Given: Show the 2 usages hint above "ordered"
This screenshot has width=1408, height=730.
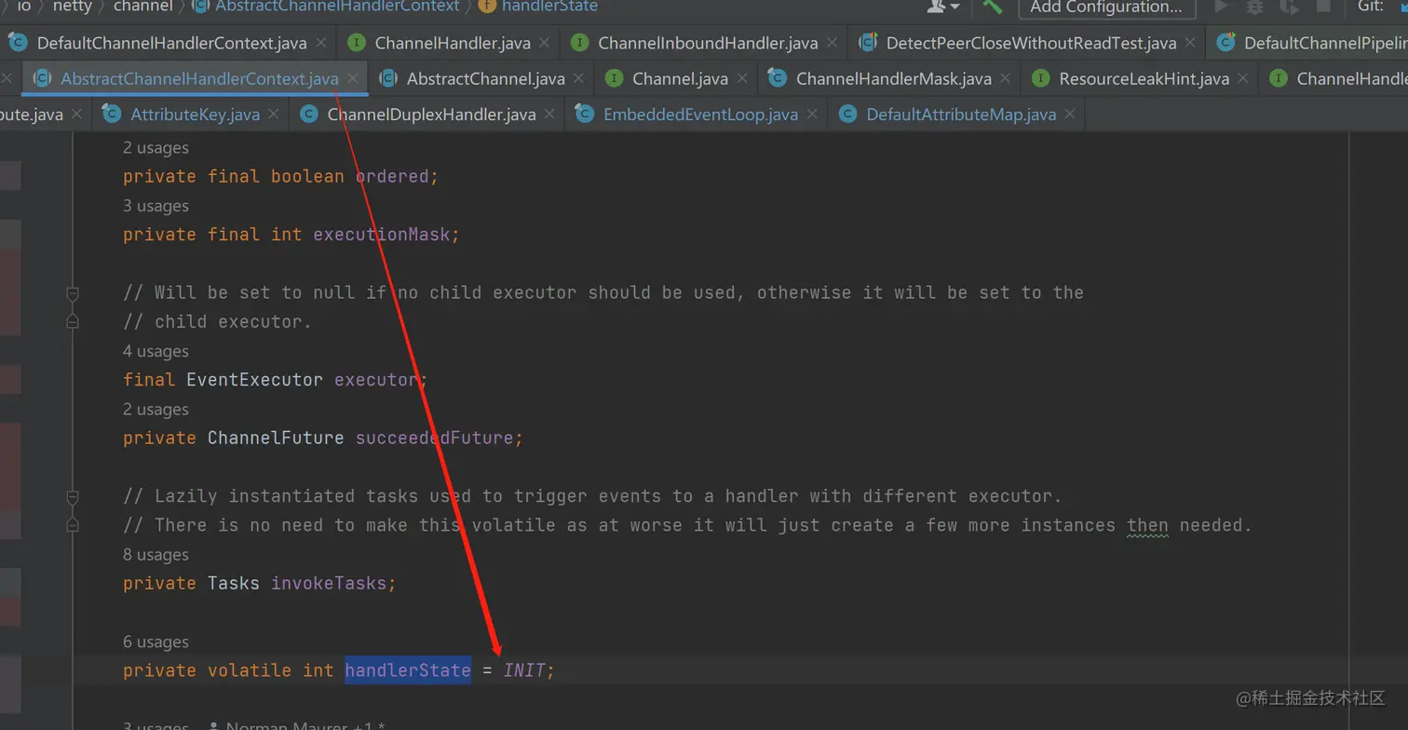Looking at the screenshot, I should pyautogui.click(x=156, y=148).
